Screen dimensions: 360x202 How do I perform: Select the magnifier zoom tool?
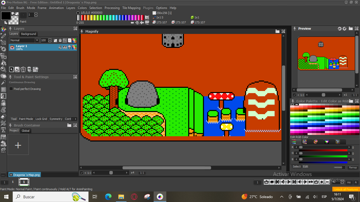click(x=4, y=69)
